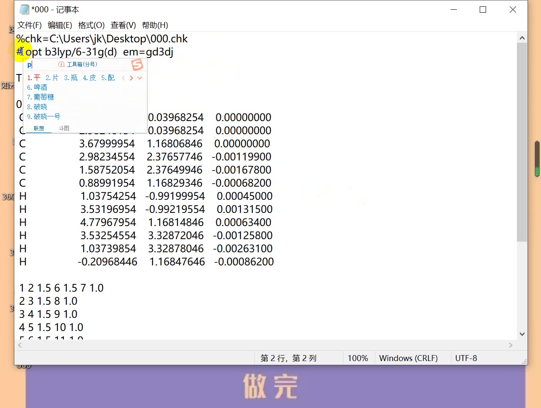Close the Notepad window
The image size is (541, 408).
tap(513, 9)
